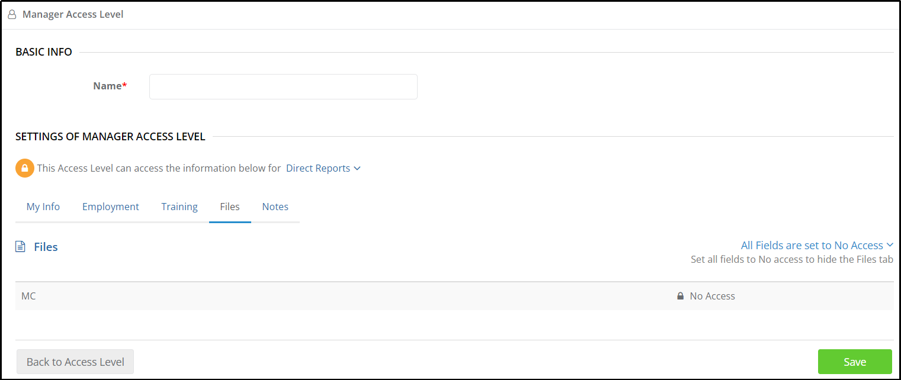Go to the Notes tab
Screen dimensions: 901x380
(275, 207)
